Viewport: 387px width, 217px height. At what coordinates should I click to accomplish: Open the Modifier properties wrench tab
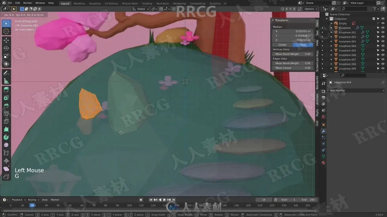pos(323,131)
